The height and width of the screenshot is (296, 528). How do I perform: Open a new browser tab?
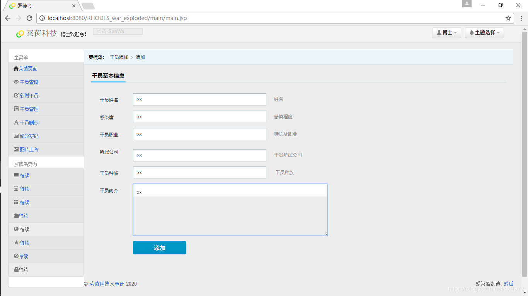[88, 6]
